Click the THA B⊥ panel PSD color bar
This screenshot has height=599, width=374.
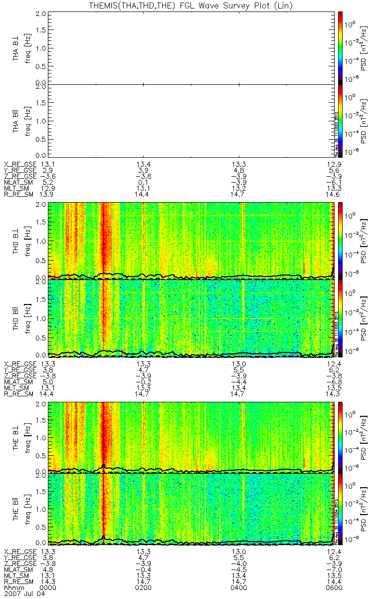click(341, 47)
